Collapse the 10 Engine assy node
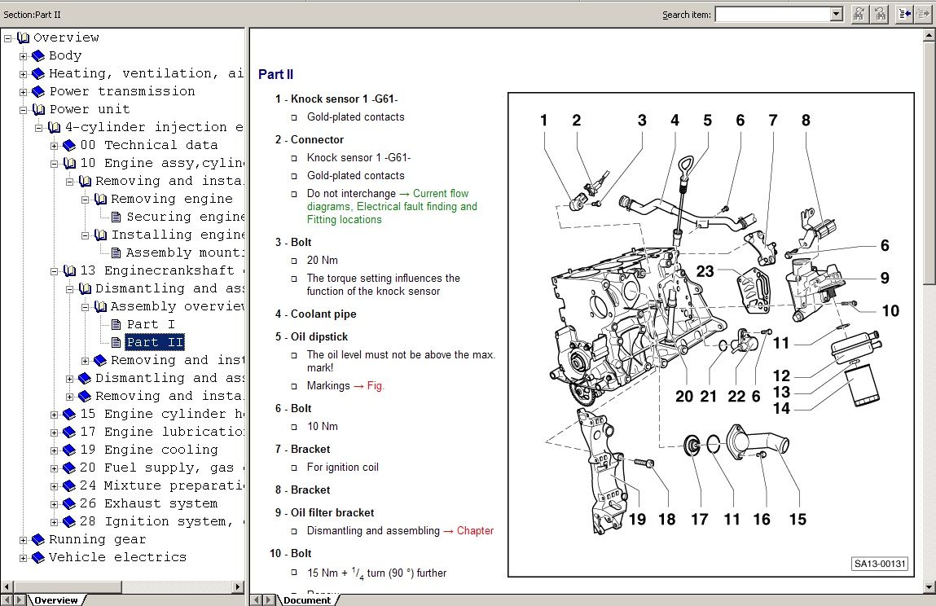This screenshot has height=606, width=936. (x=55, y=164)
